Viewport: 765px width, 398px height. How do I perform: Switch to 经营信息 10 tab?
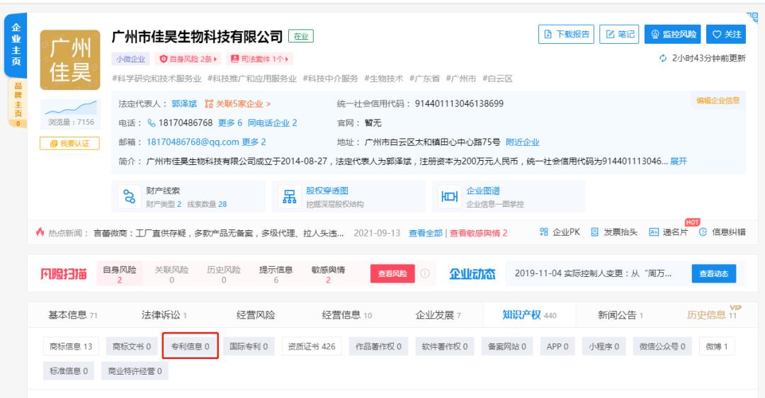point(347,315)
